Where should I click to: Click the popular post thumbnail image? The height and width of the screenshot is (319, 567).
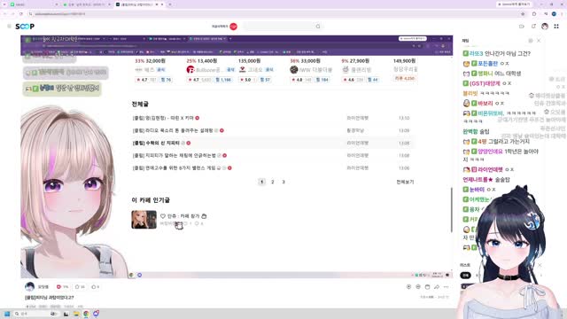pyautogui.click(x=144, y=220)
